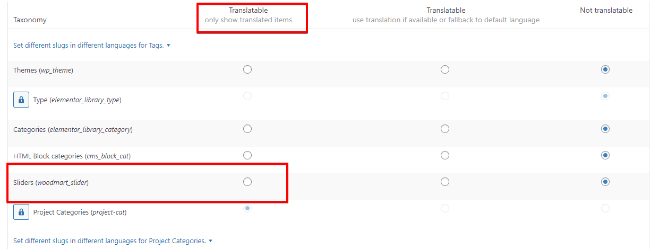Select Not translatable for elementor Categories
This screenshot has width=659, height=249.
pos(605,129)
